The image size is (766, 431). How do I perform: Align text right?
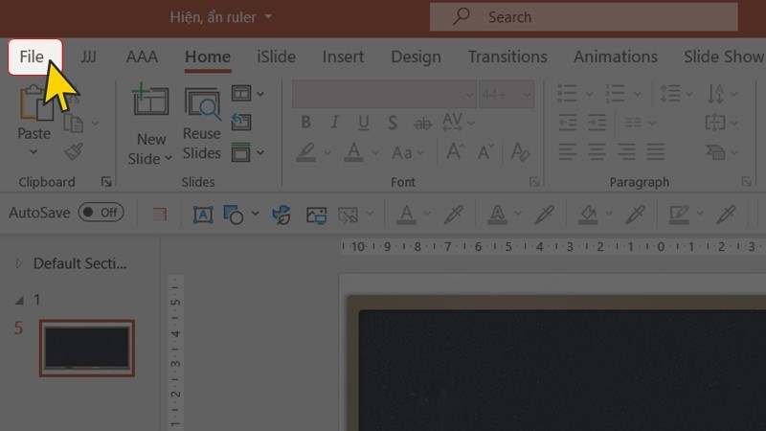point(626,152)
